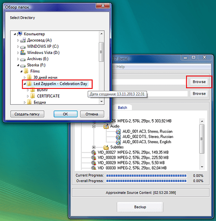Select AUD_001 AC3 Russian audio track icon
Viewport: 216px width, 221px height.
click(118, 131)
